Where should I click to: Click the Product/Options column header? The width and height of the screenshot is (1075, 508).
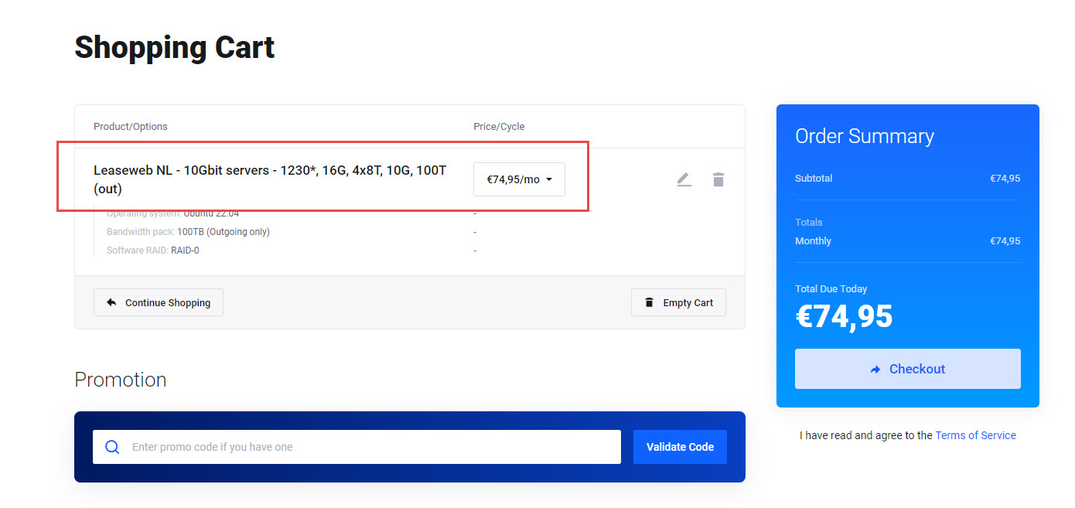pos(131,126)
